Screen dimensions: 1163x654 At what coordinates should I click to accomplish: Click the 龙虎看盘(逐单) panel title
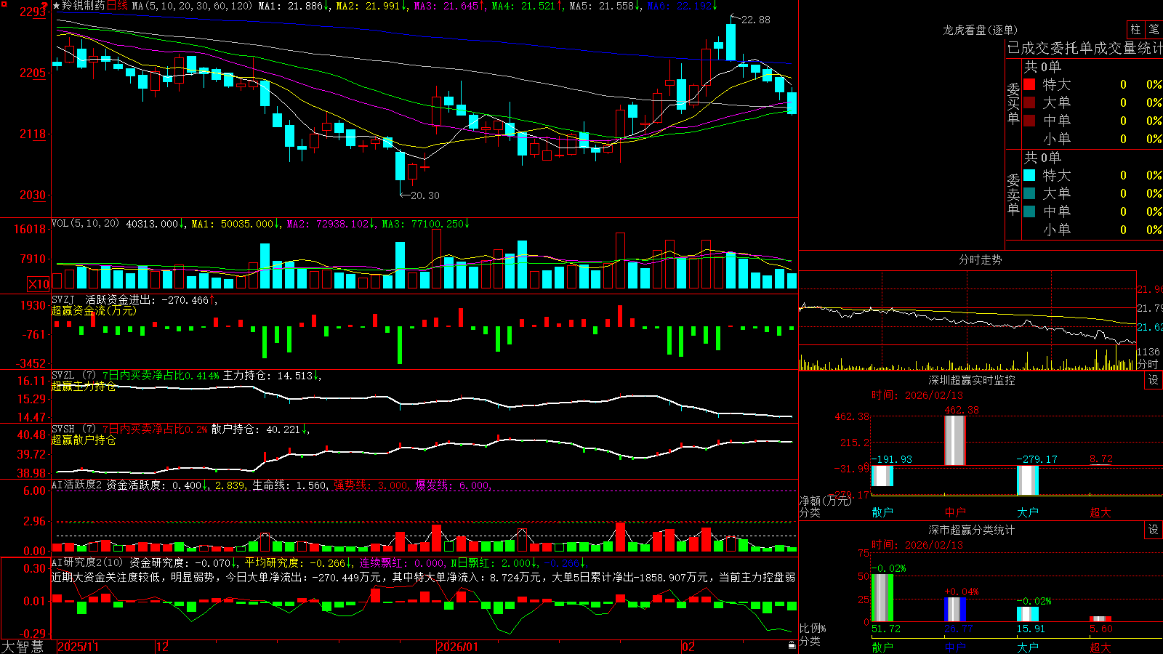(x=980, y=30)
